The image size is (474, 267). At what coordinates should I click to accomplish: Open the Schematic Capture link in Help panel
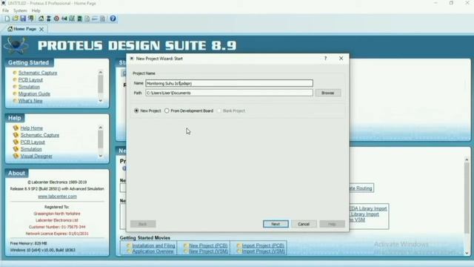click(x=40, y=135)
